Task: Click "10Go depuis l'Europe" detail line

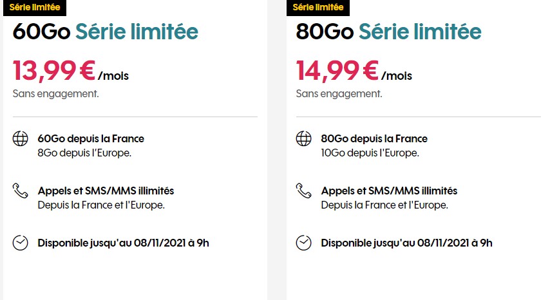Action: [370, 153]
